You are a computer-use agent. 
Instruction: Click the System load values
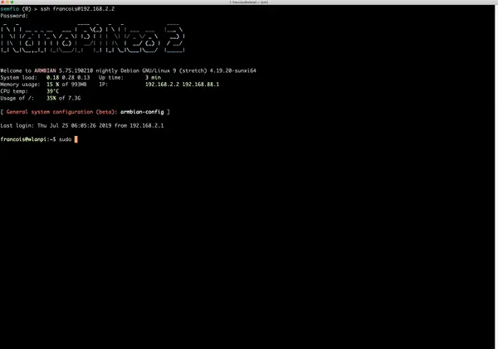68,77
